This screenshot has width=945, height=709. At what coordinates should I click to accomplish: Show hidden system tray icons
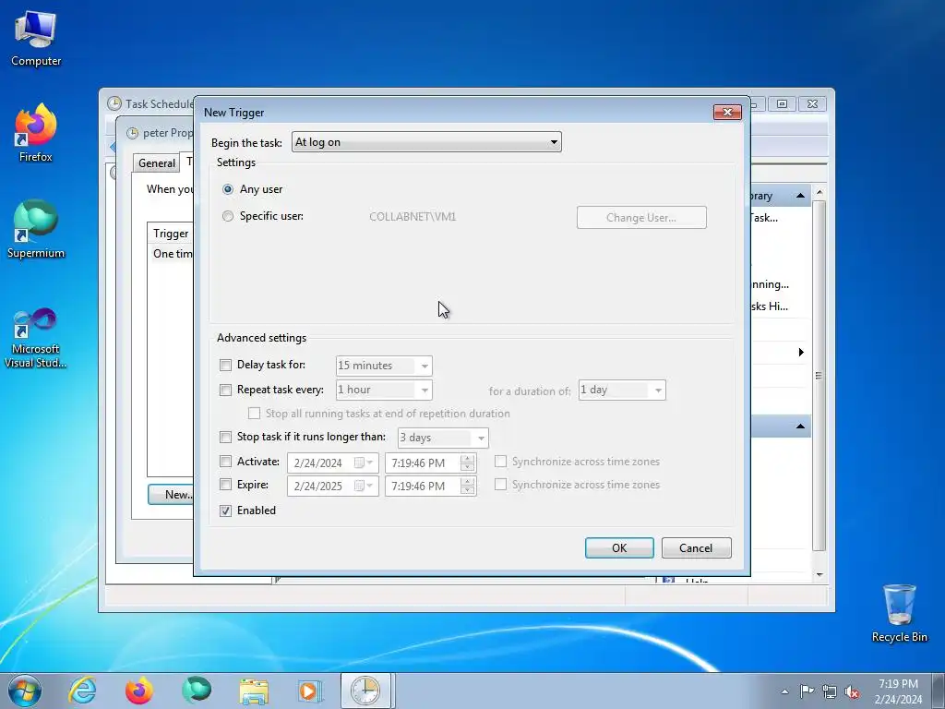[x=784, y=691]
